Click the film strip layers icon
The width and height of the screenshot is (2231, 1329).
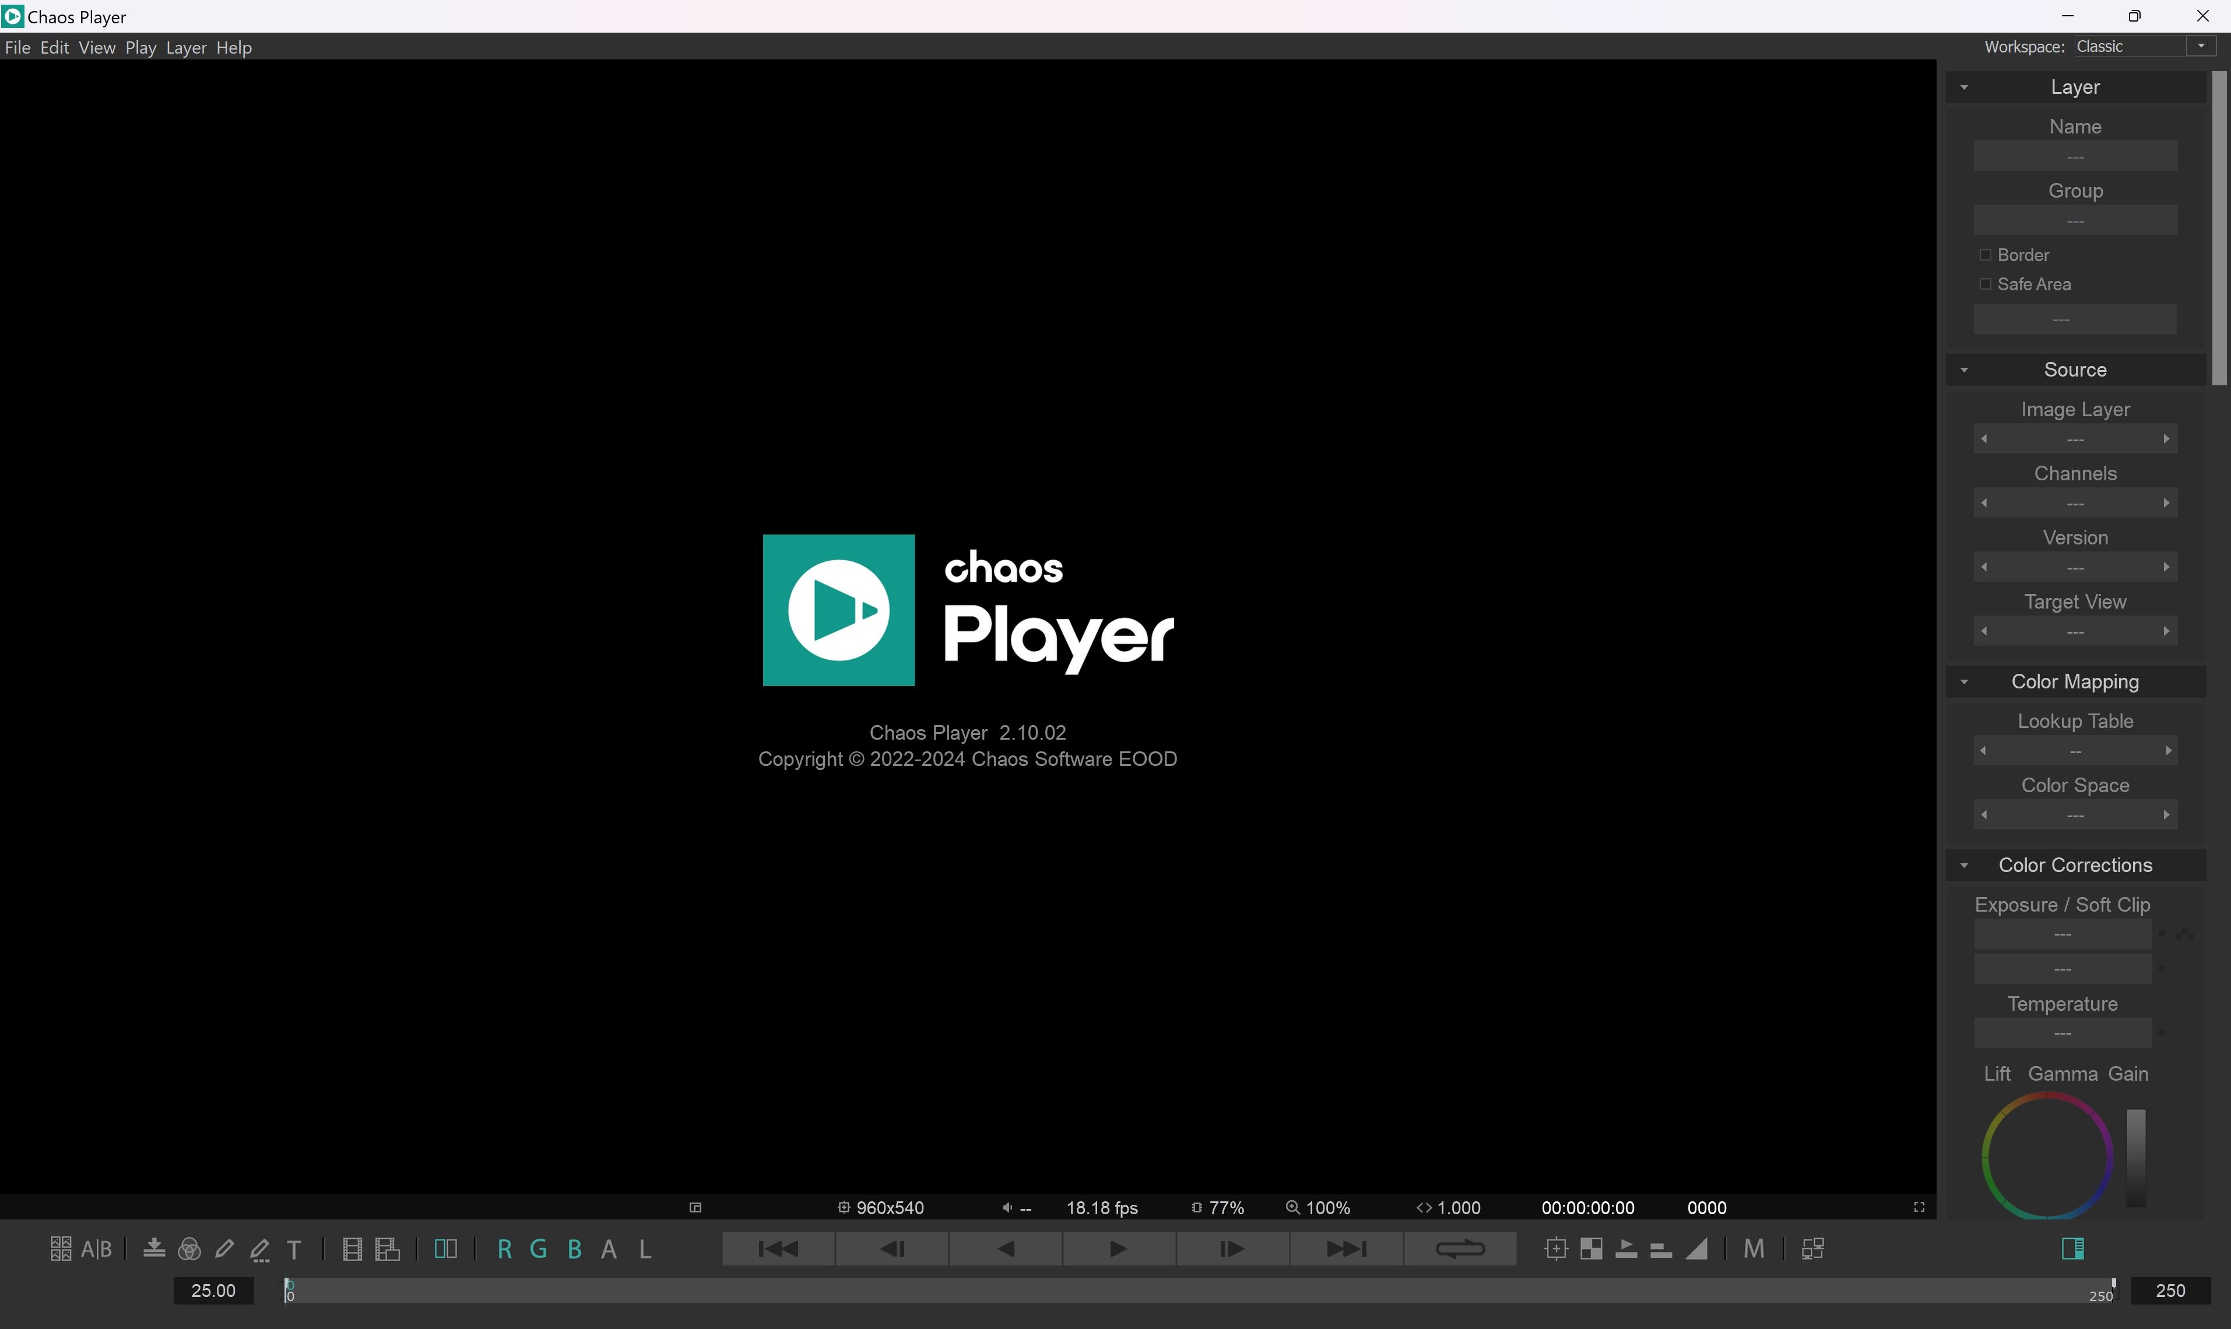click(x=388, y=1249)
